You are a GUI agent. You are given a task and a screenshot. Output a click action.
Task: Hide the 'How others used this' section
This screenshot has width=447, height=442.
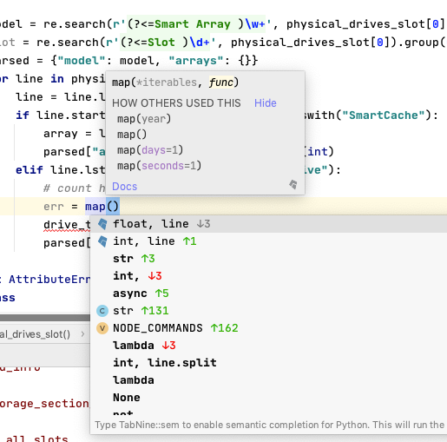(x=266, y=103)
